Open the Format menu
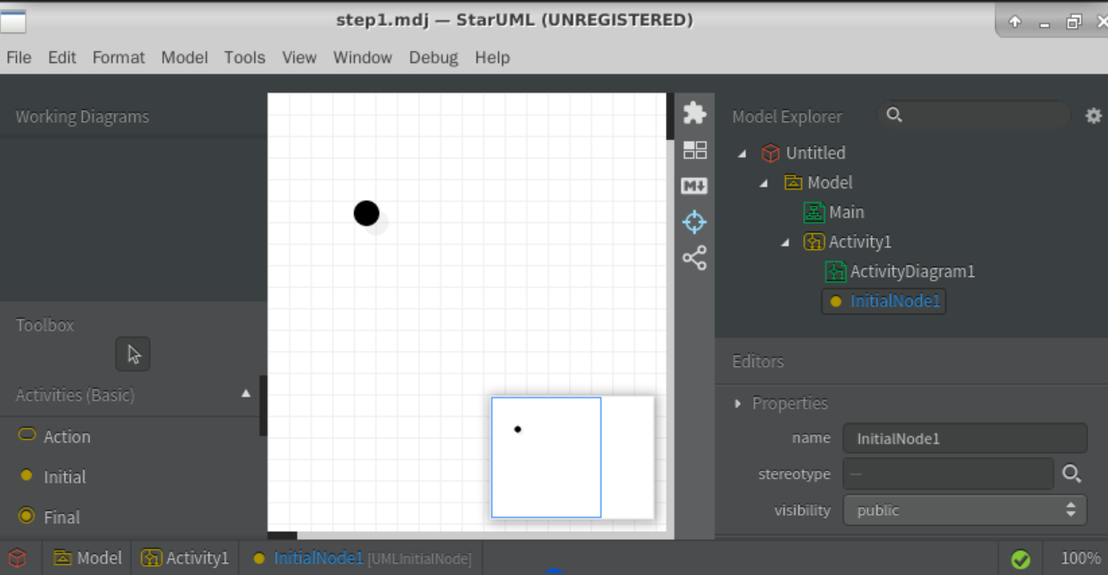 click(x=119, y=57)
